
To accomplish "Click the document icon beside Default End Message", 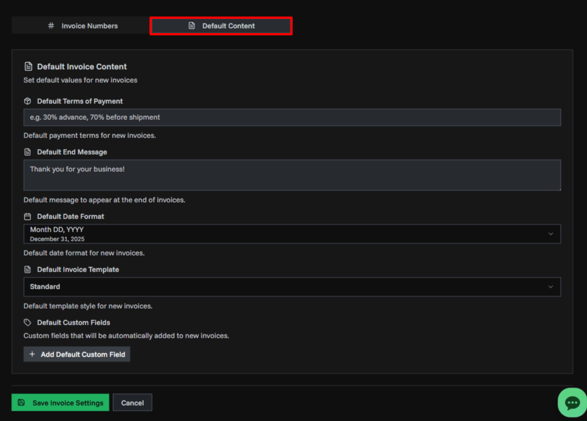I will (x=27, y=152).
